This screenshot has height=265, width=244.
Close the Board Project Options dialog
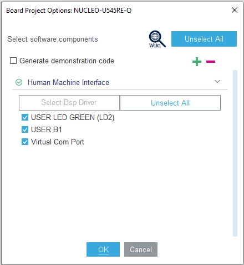[235, 10]
